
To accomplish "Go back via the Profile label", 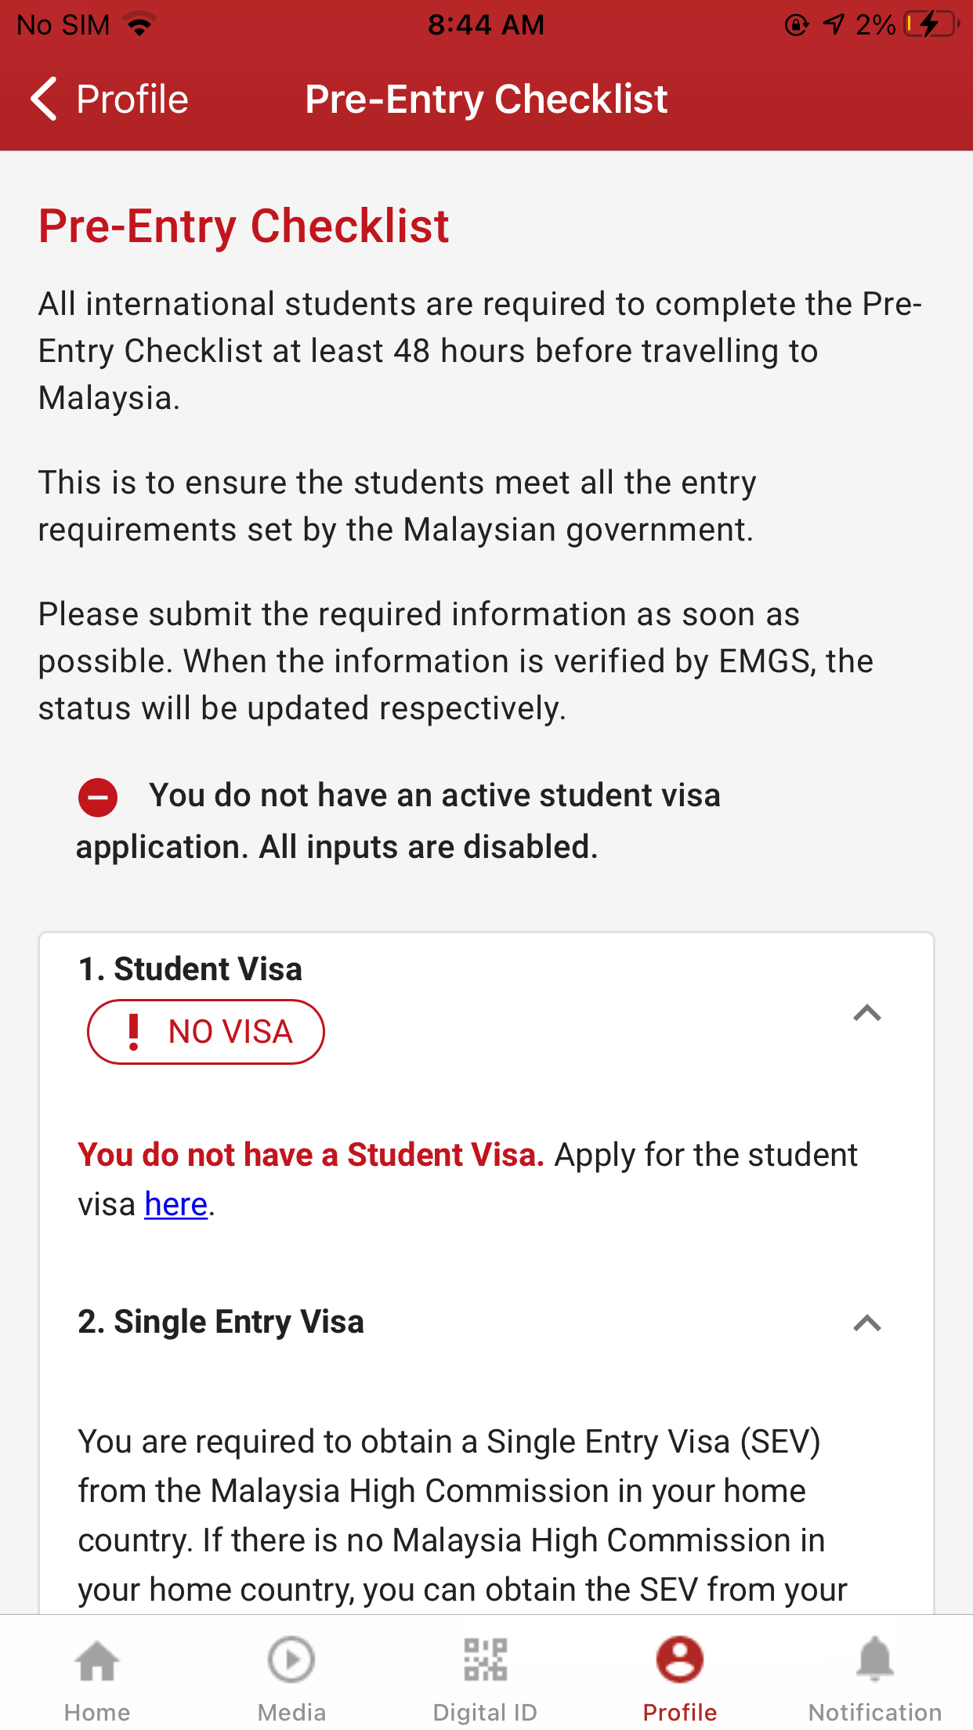I will click(132, 100).
